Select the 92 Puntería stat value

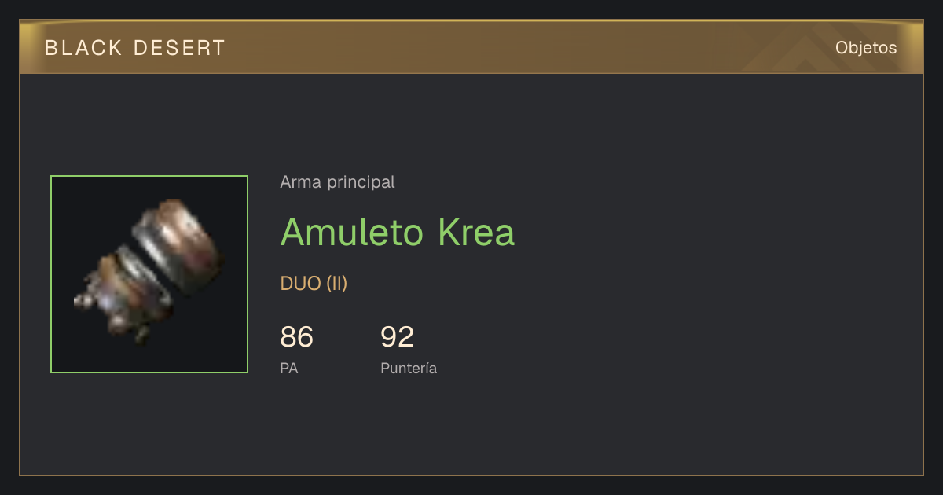pyautogui.click(x=397, y=337)
